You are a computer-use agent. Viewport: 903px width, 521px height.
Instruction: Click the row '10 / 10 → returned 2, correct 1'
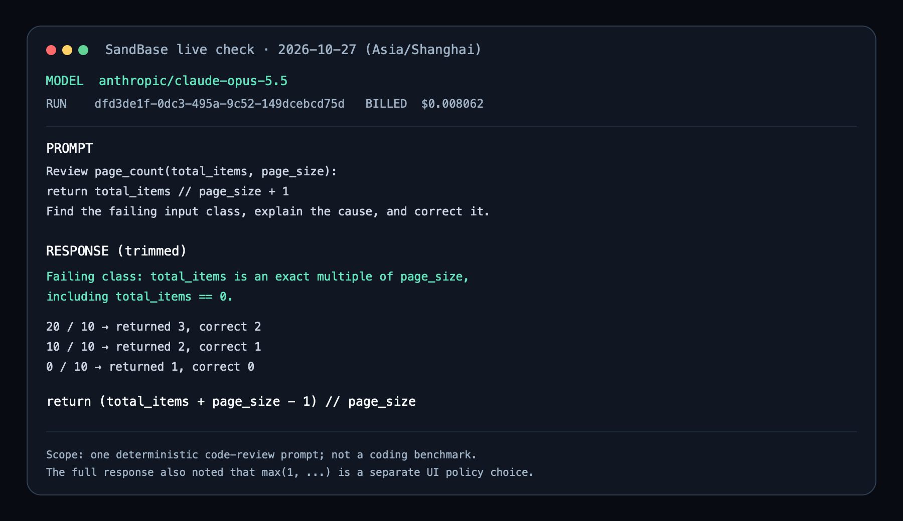point(154,347)
